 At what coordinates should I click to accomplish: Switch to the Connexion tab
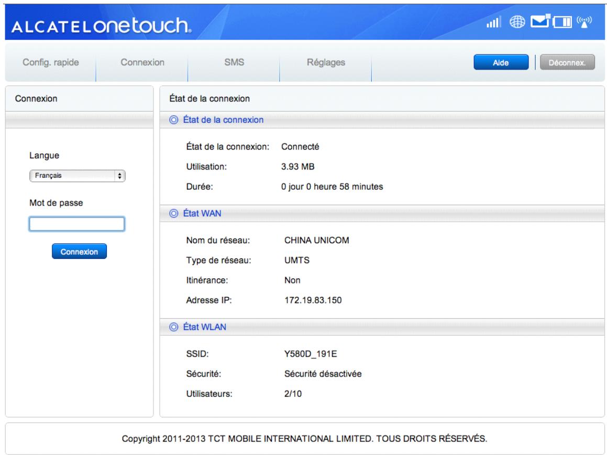(142, 62)
